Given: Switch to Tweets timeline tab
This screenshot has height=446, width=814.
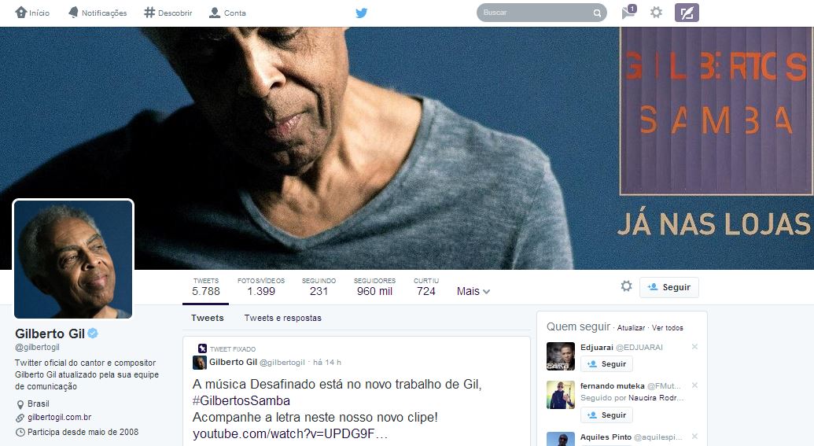Looking at the screenshot, I should 207,318.
